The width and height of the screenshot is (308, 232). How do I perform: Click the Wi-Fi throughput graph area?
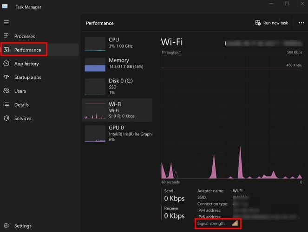pyautogui.click(x=232, y=116)
